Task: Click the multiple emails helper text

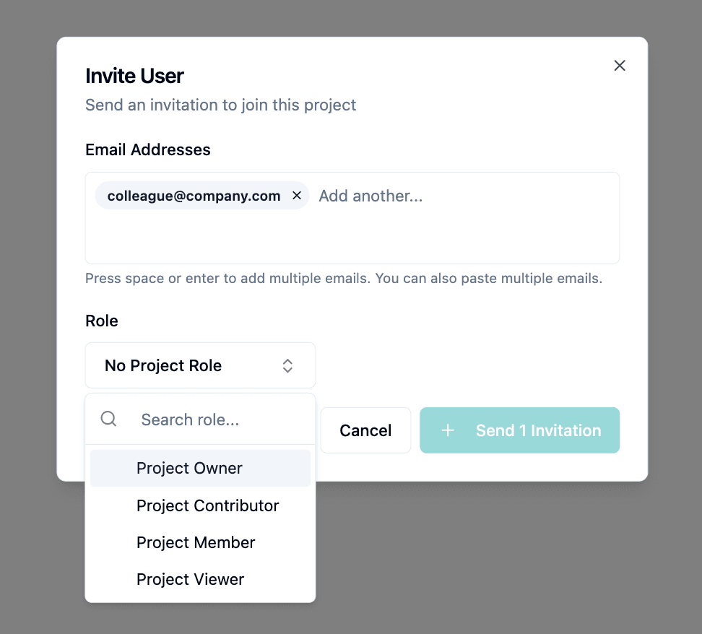Action: point(343,278)
